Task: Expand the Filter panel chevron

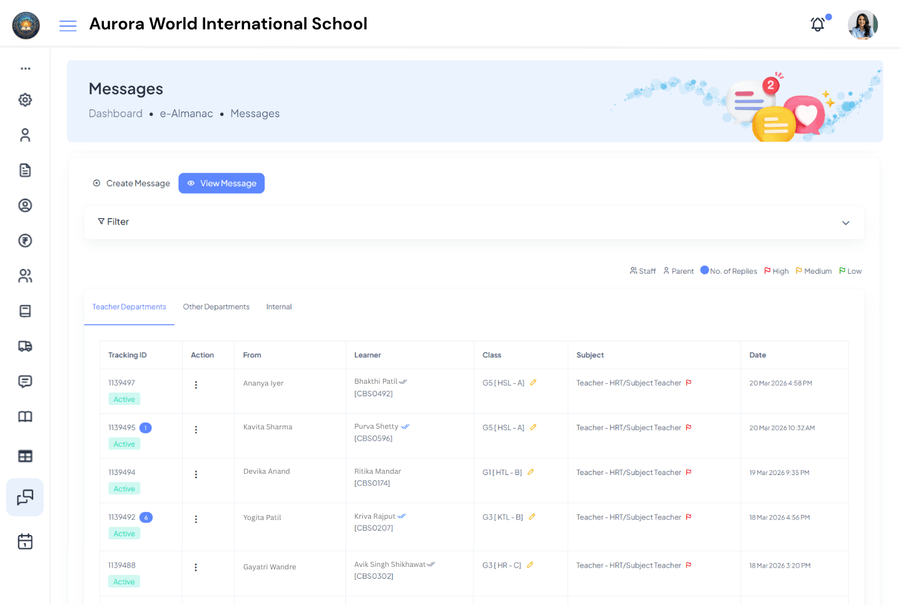Action: (845, 222)
